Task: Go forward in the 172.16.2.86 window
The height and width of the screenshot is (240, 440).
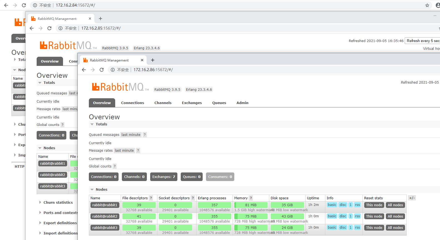Action: coord(93,70)
